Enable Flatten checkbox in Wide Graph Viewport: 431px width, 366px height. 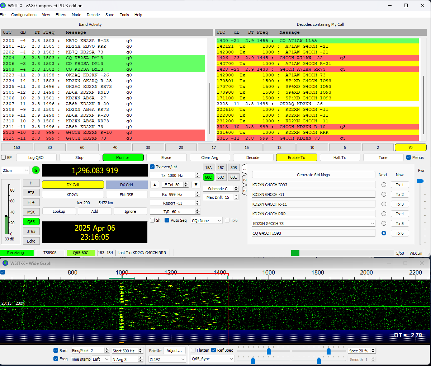click(193, 350)
